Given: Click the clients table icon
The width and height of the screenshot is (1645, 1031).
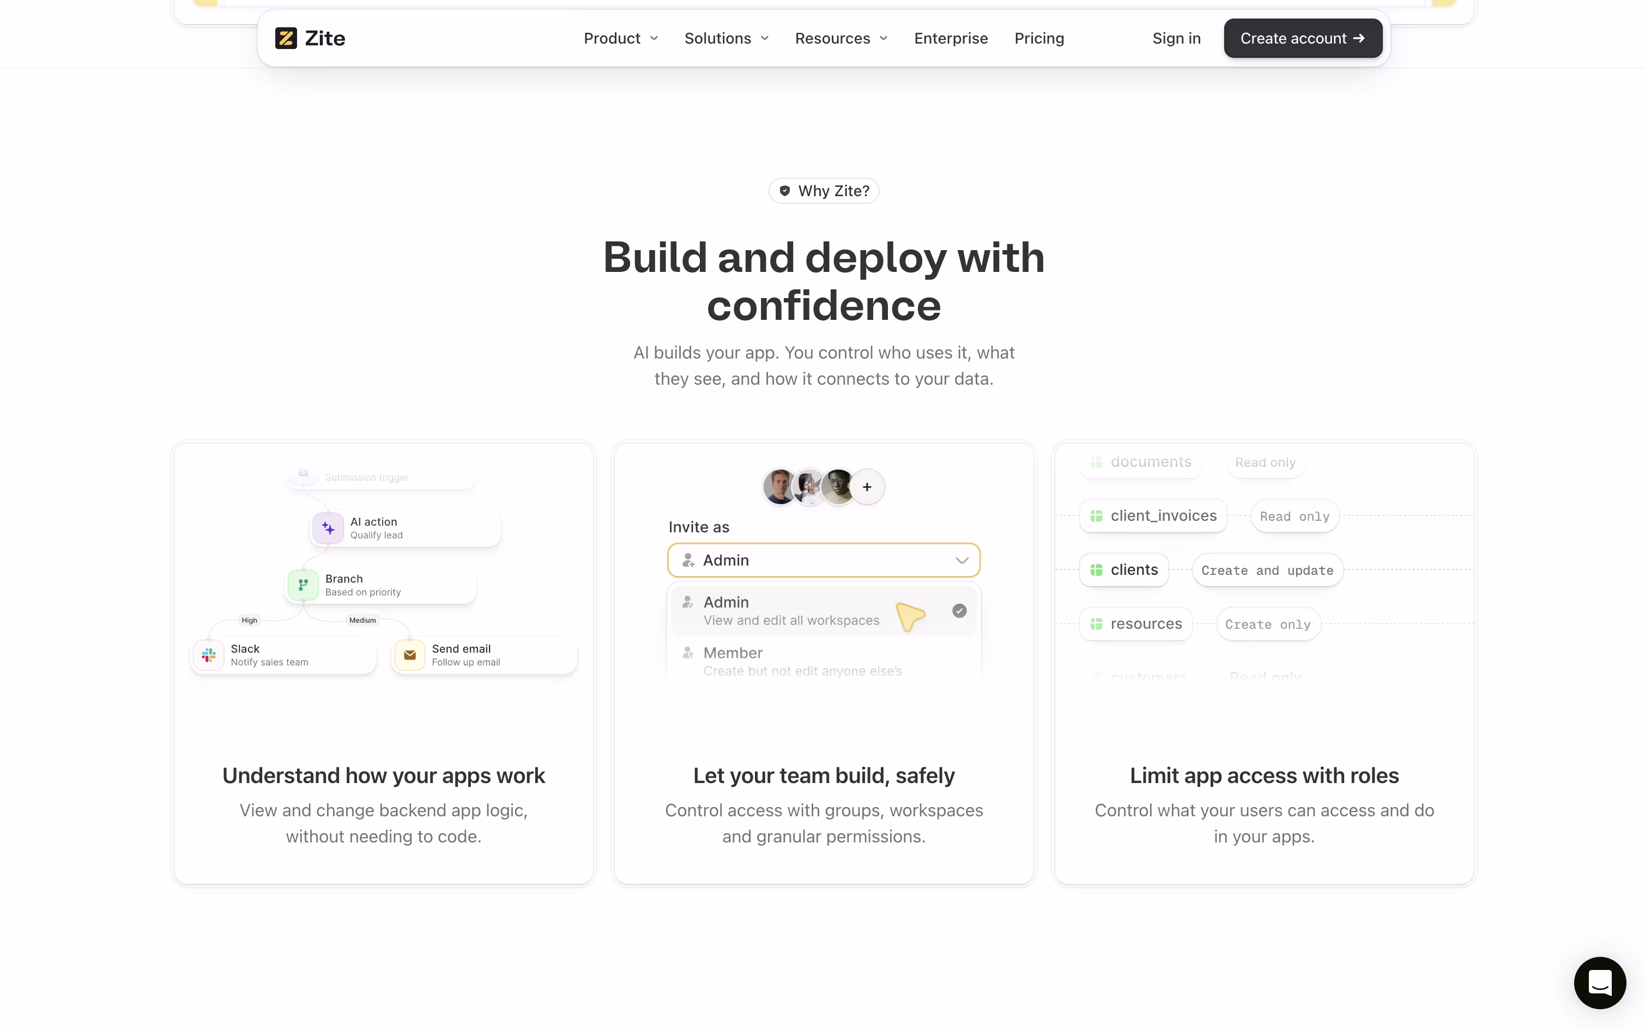Looking at the screenshot, I should [x=1096, y=570].
